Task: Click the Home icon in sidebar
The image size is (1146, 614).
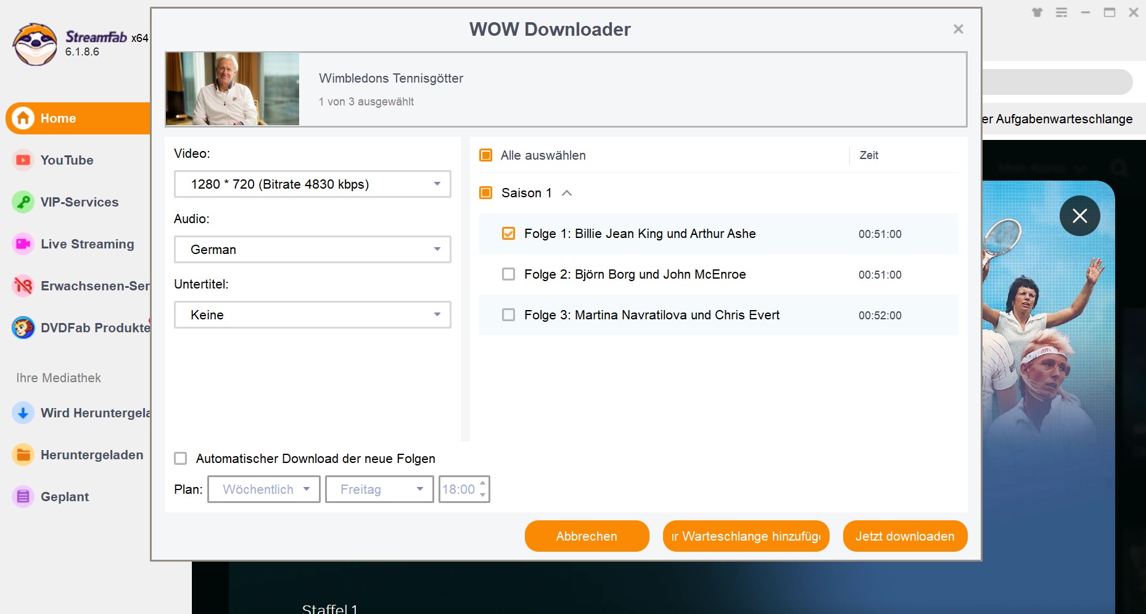Action: tap(23, 118)
